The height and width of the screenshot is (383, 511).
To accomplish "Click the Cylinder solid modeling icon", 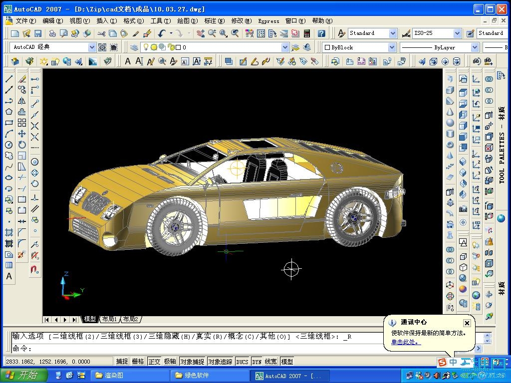I will pyautogui.click(x=450, y=134).
